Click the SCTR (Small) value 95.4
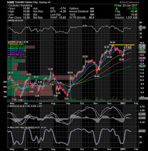The width and height of the screenshot is (148, 151). [92, 17]
